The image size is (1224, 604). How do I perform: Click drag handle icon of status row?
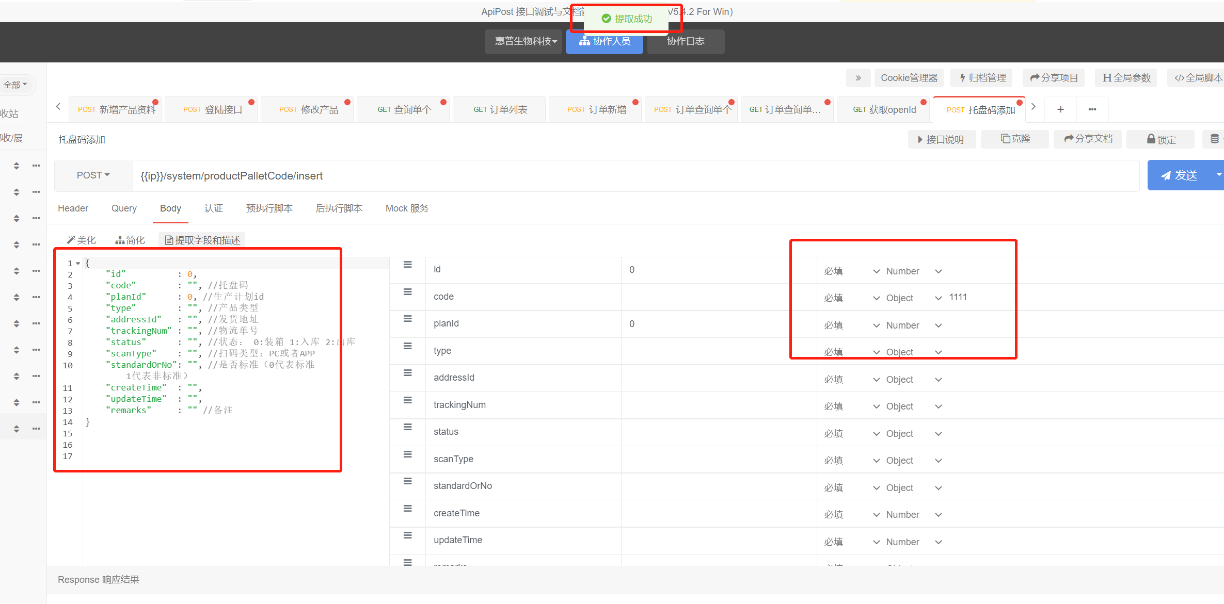pyautogui.click(x=408, y=427)
